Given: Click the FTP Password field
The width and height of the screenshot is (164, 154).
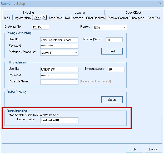Looking at the screenshot, I should [x=59, y=76].
